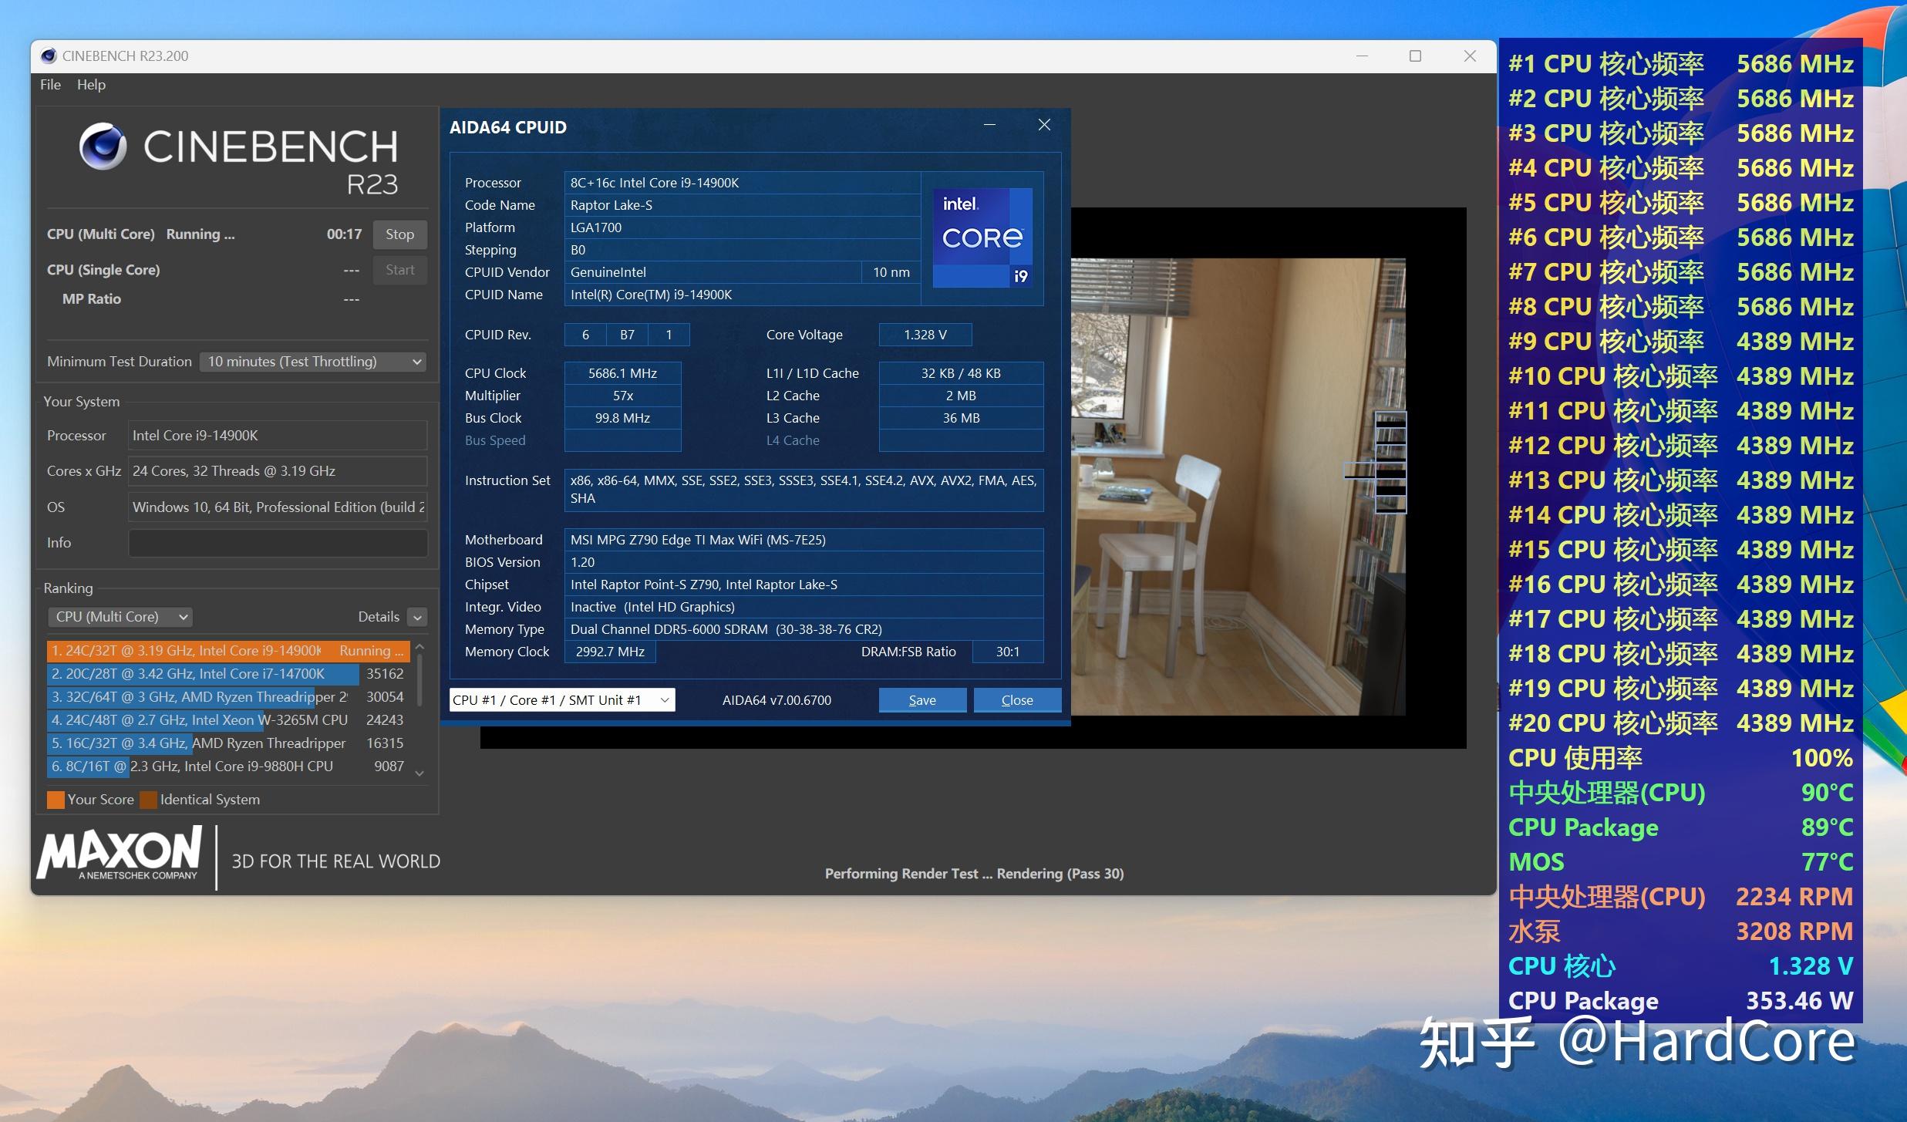The width and height of the screenshot is (1907, 1122).
Task: Click the brown Identical System legend swatch
Action: coord(149,800)
